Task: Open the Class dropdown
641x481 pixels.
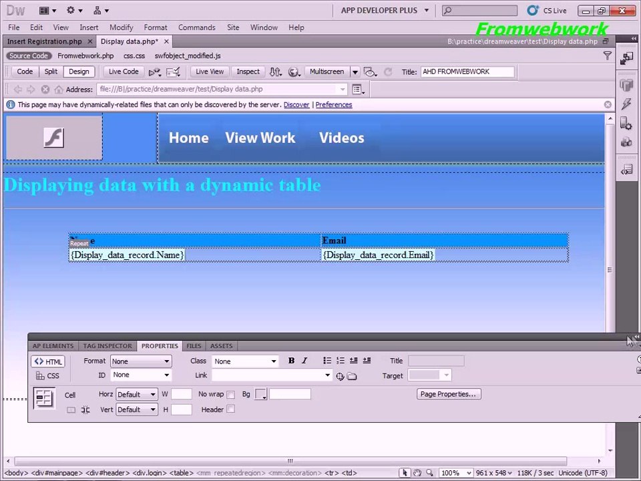Action: [x=245, y=361]
